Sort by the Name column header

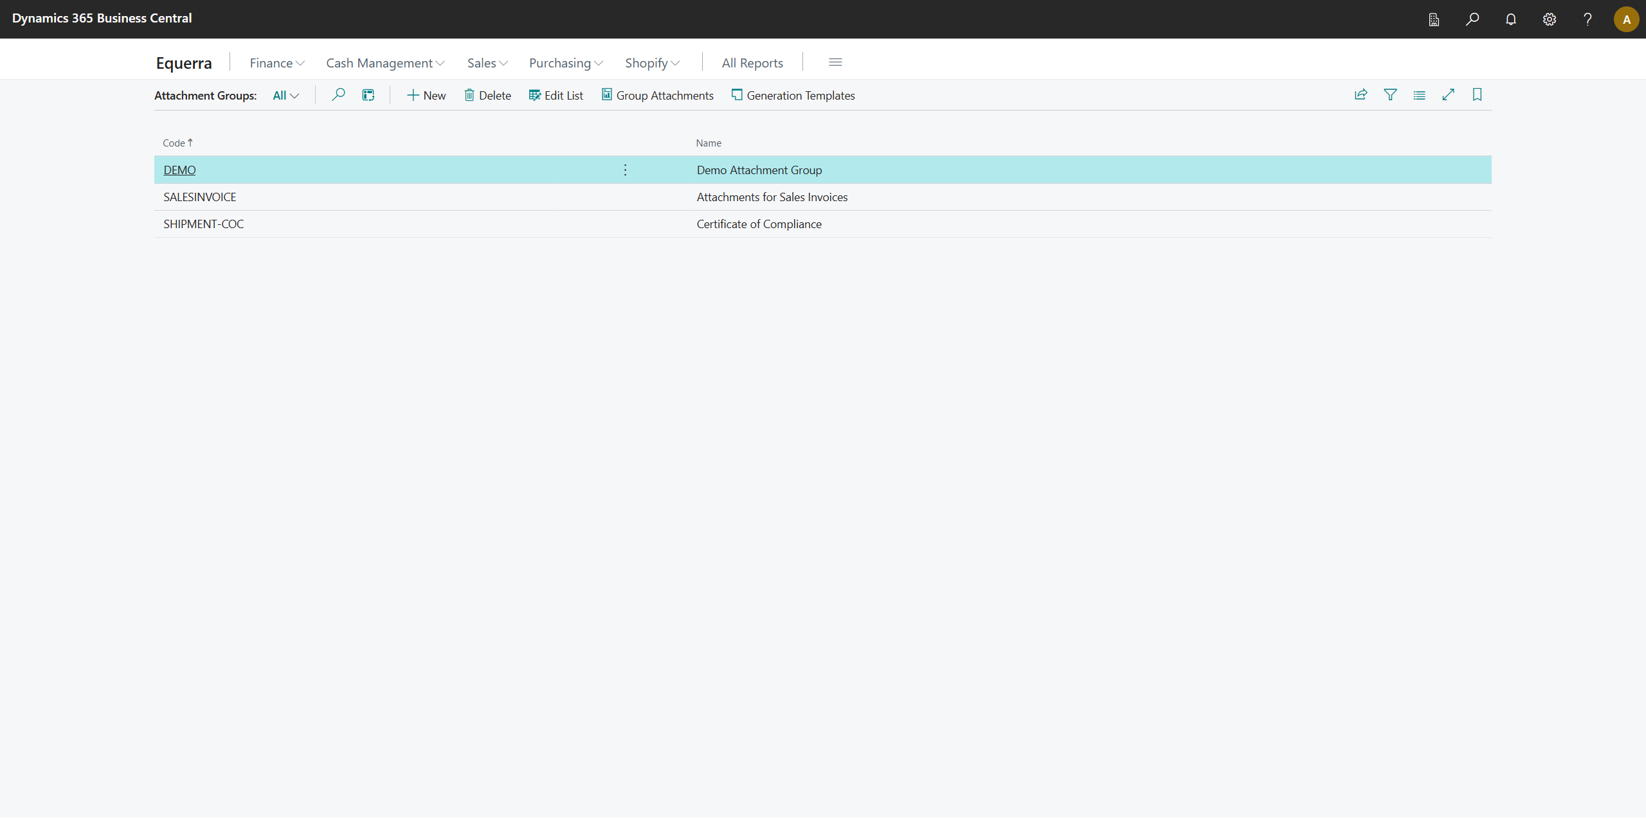click(x=709, y=143)
